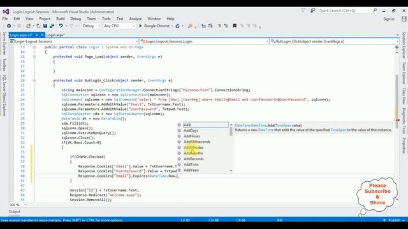
Task: Click the Open File folder icon
Action: tap(38, 26)
